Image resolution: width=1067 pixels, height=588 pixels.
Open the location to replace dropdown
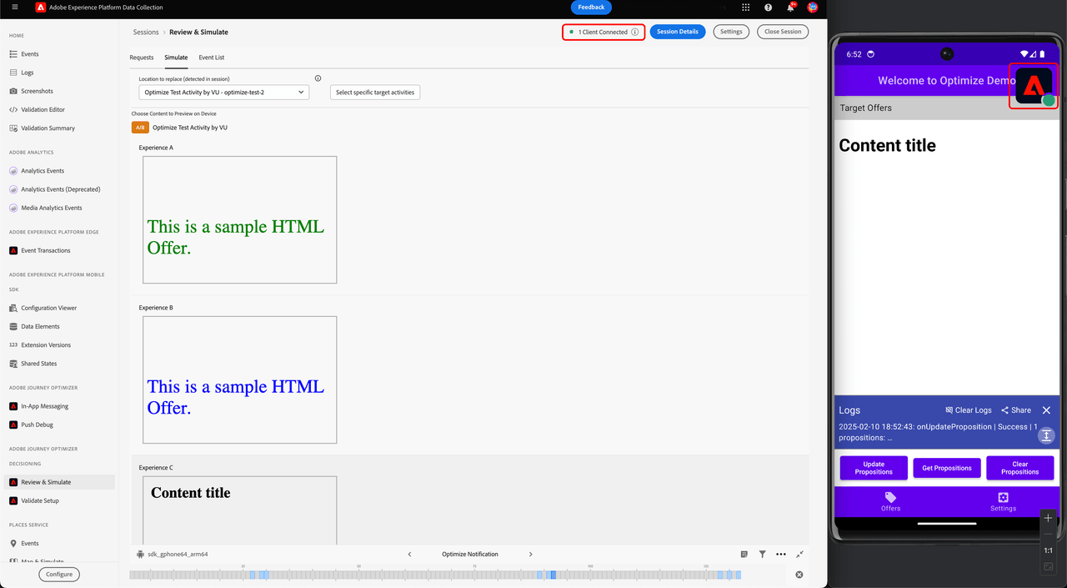click(224, 92)
